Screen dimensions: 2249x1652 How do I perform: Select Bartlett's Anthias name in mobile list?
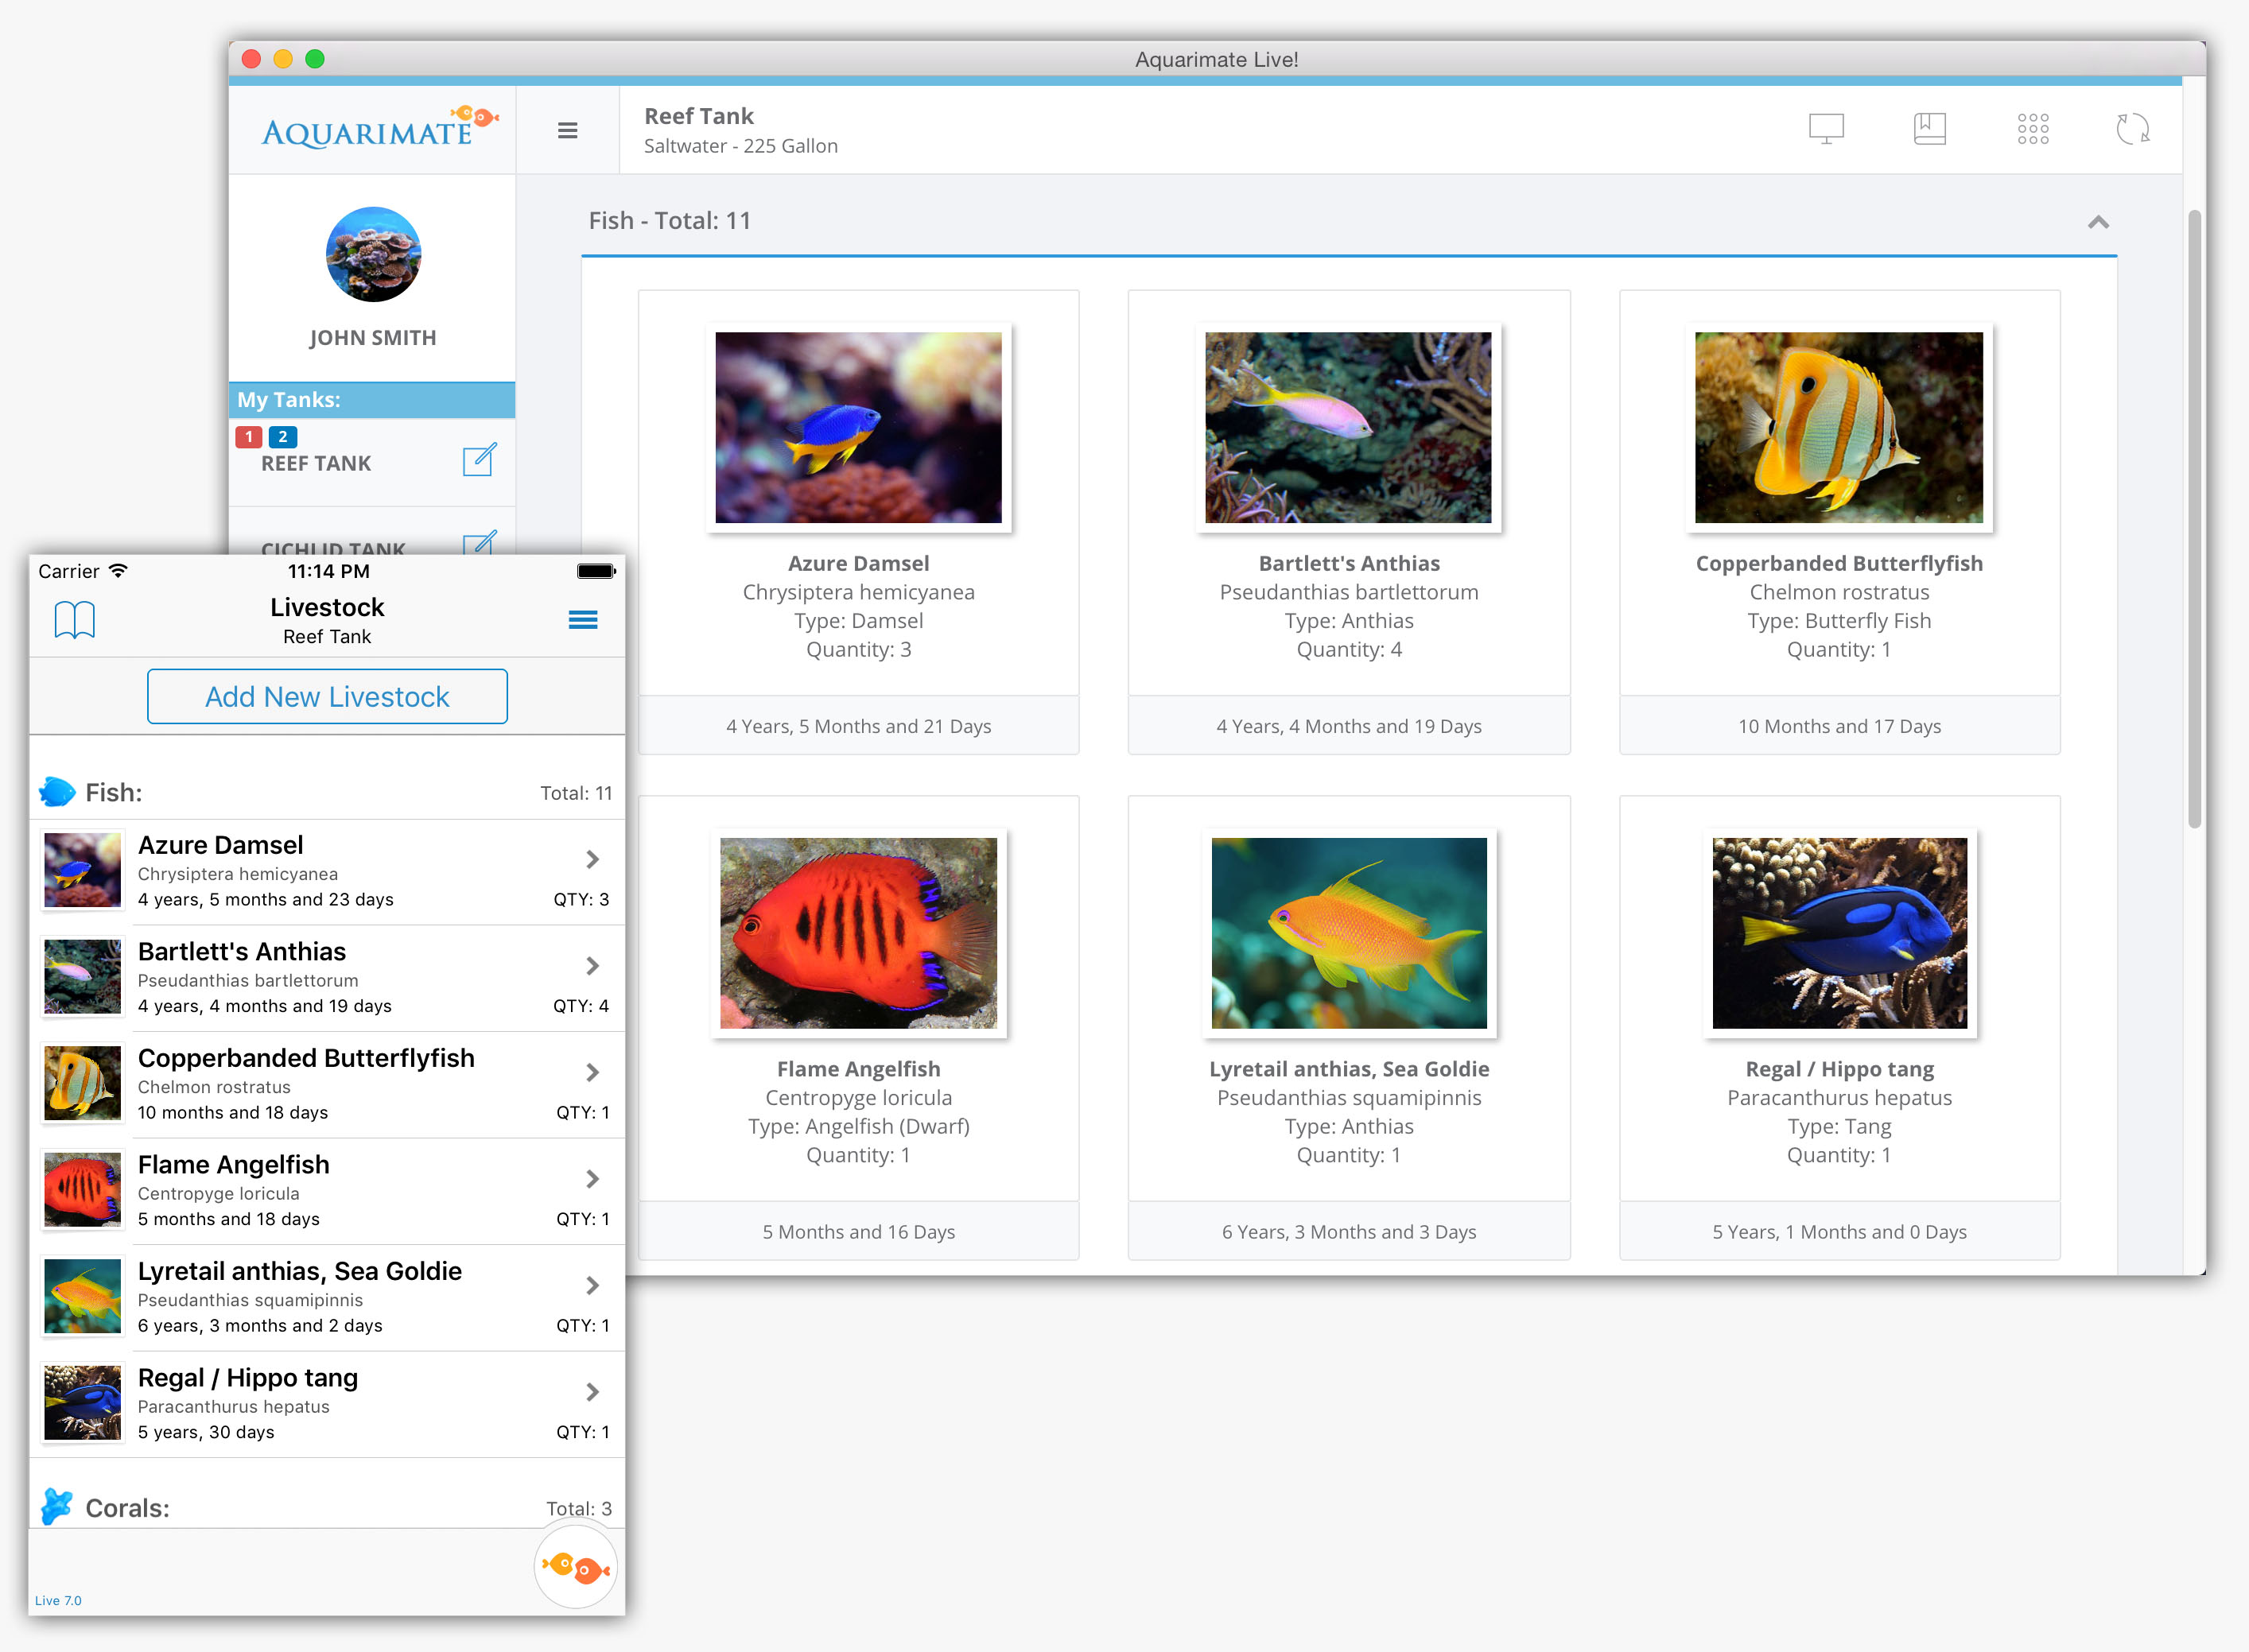[242, 951]
